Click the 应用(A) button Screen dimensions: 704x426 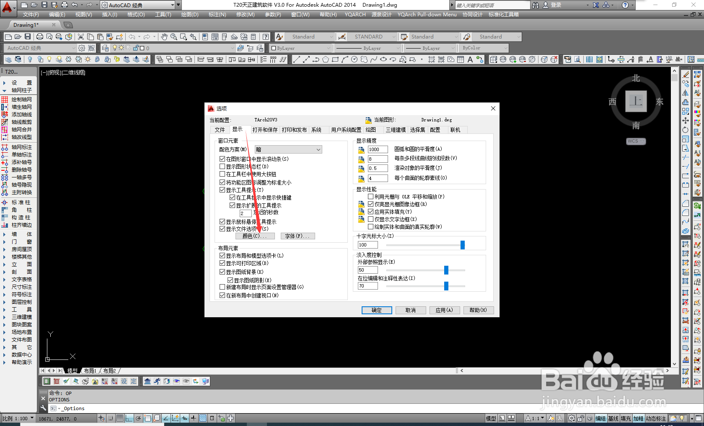pyautogui.click(x=444, y=310)
